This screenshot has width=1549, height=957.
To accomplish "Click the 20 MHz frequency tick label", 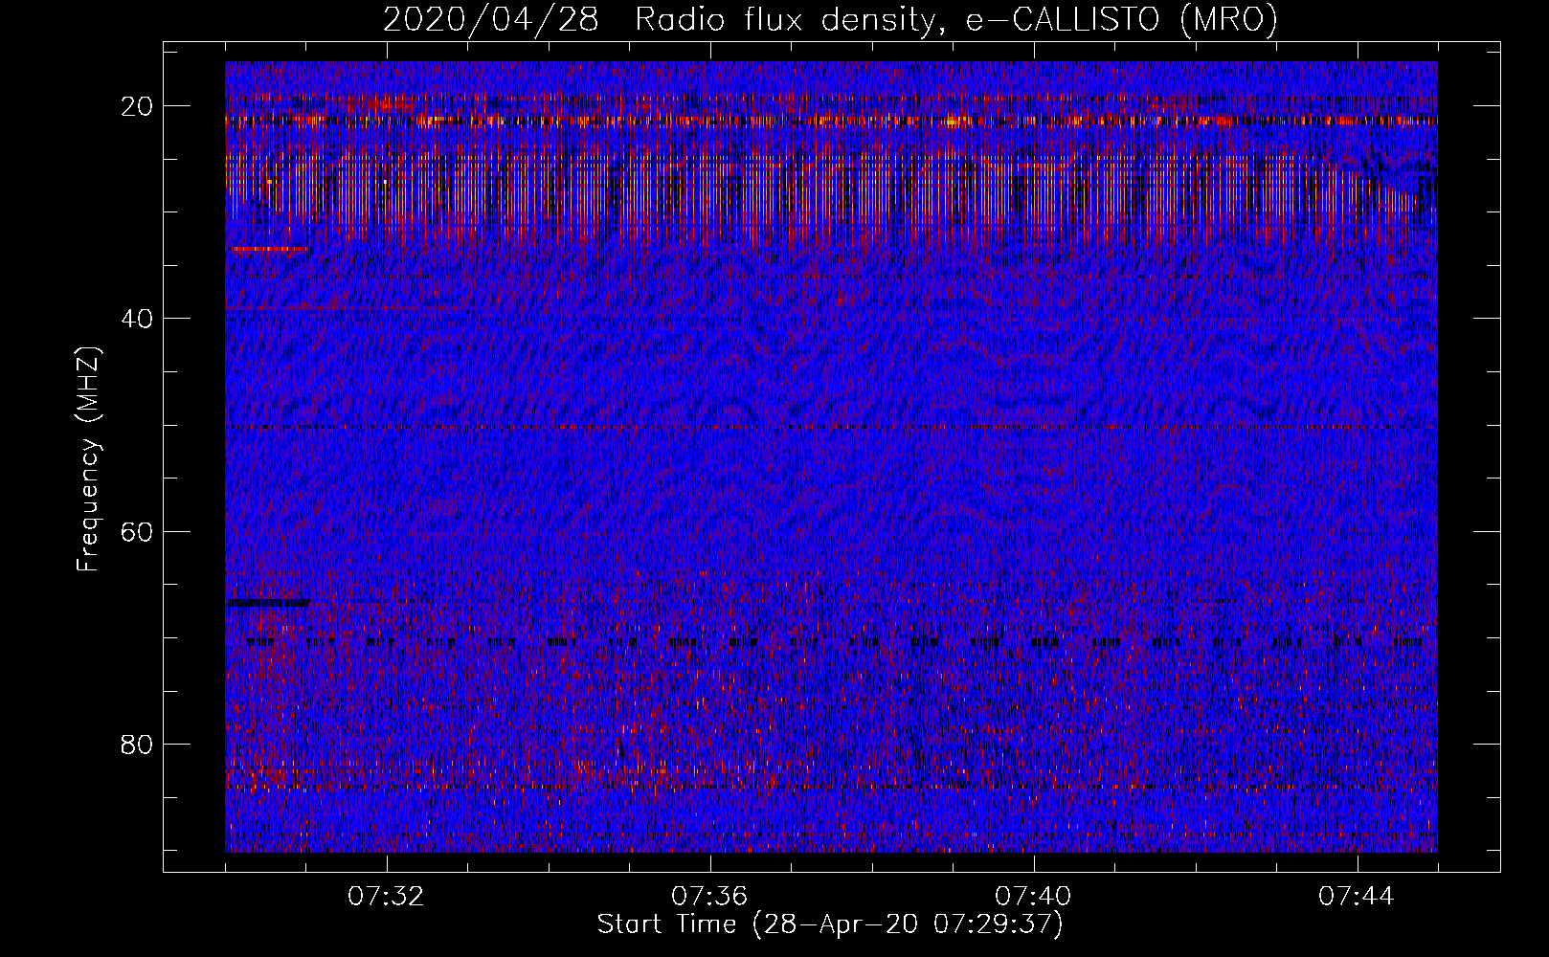I will [138, 106].
